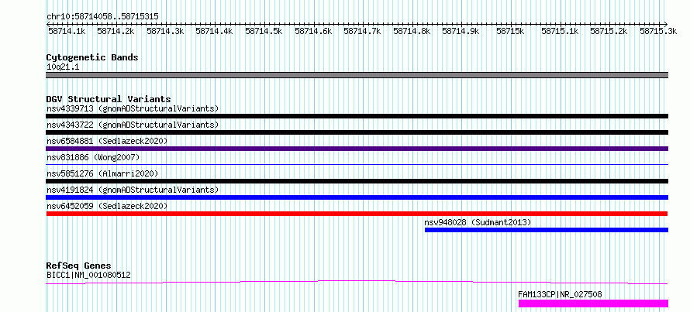
Task: Click the 58714.1k ruler tick label
Action: click(66, 32)
